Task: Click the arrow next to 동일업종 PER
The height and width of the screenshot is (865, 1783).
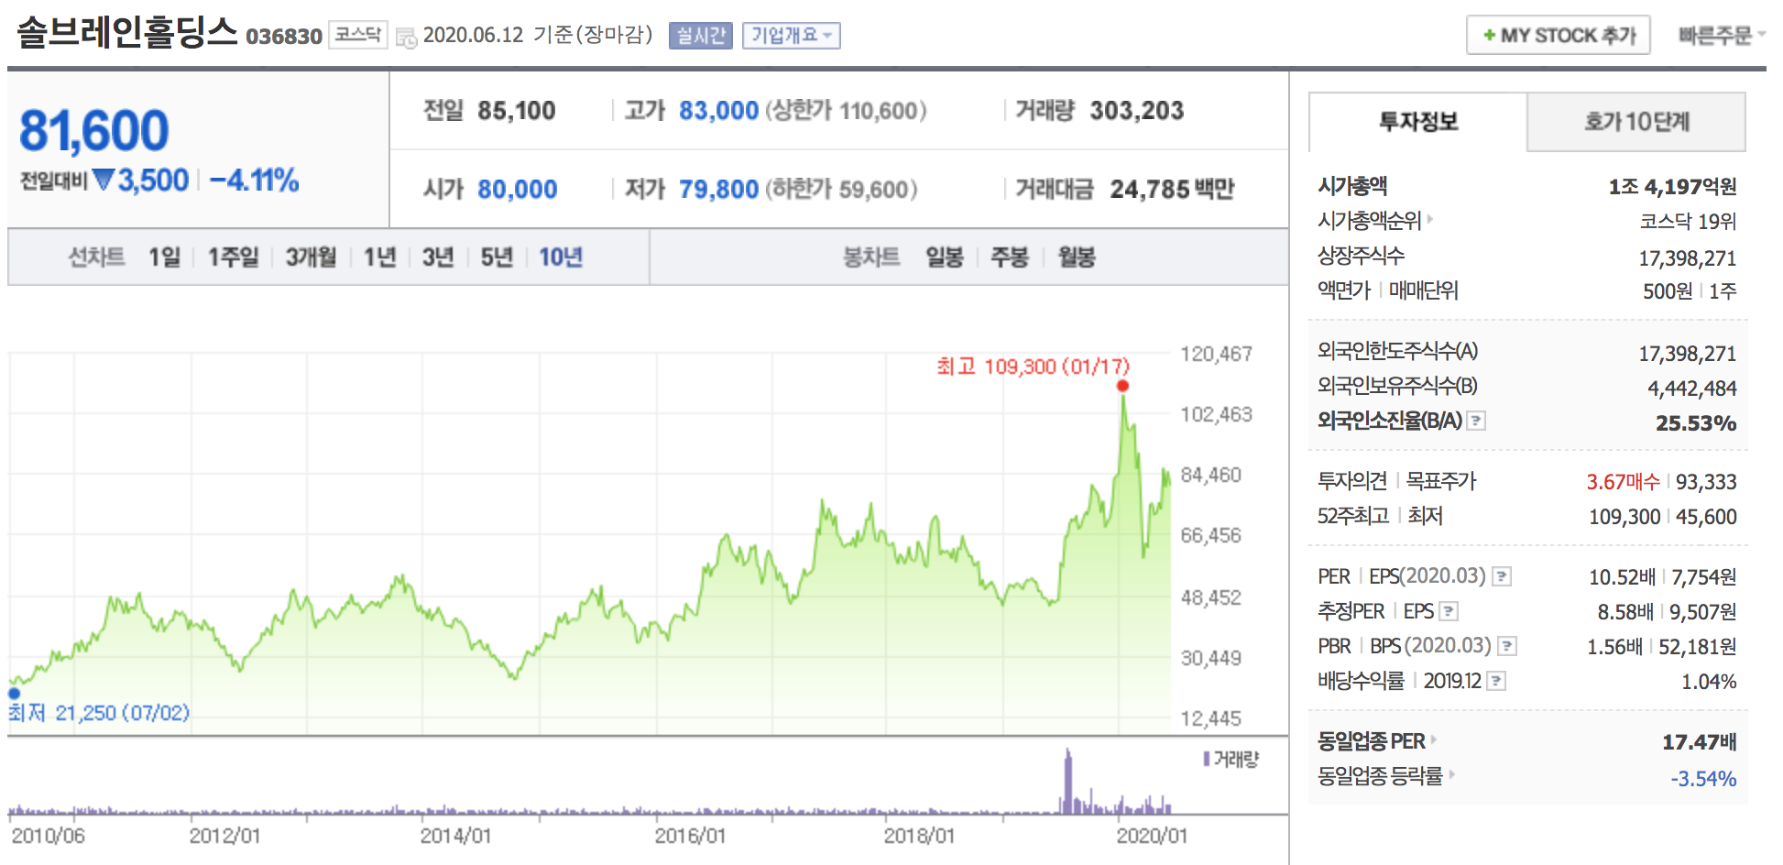Action: click(x=1434, y=740)
